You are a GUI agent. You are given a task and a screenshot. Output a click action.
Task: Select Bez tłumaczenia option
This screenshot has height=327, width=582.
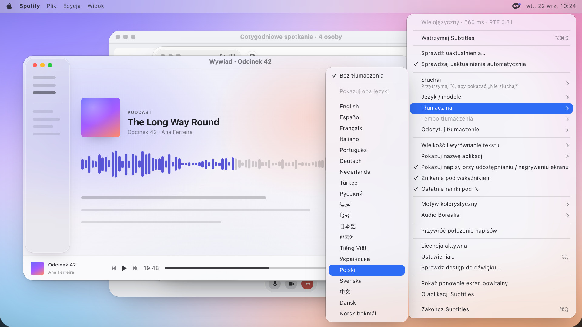point(366,76)
